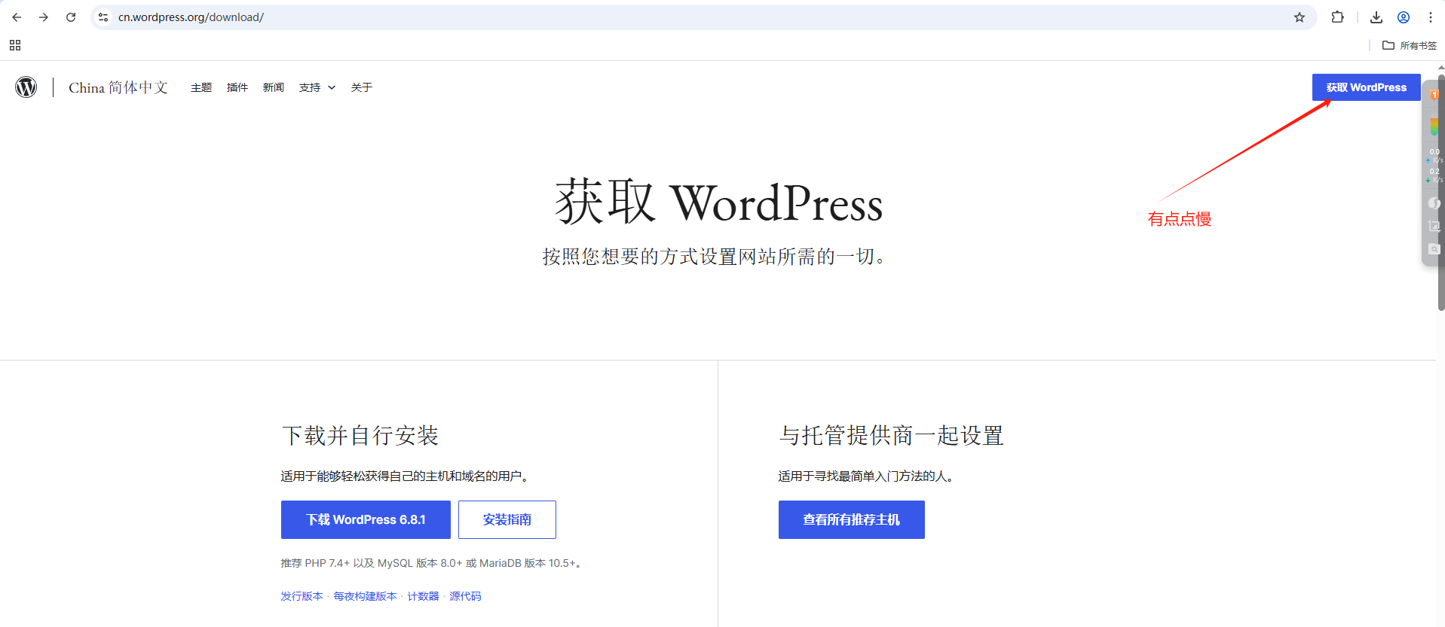Screen dimensions: 1445x627
Task: Open the 发行版本 link
Action: tap(302, 596)
